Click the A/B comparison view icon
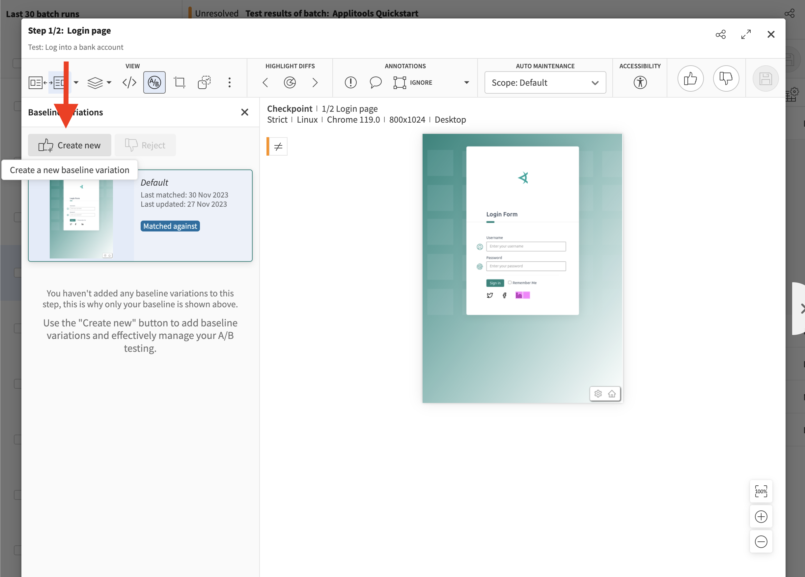The height and width of the screenshot is (577, 805). point(154,82)
